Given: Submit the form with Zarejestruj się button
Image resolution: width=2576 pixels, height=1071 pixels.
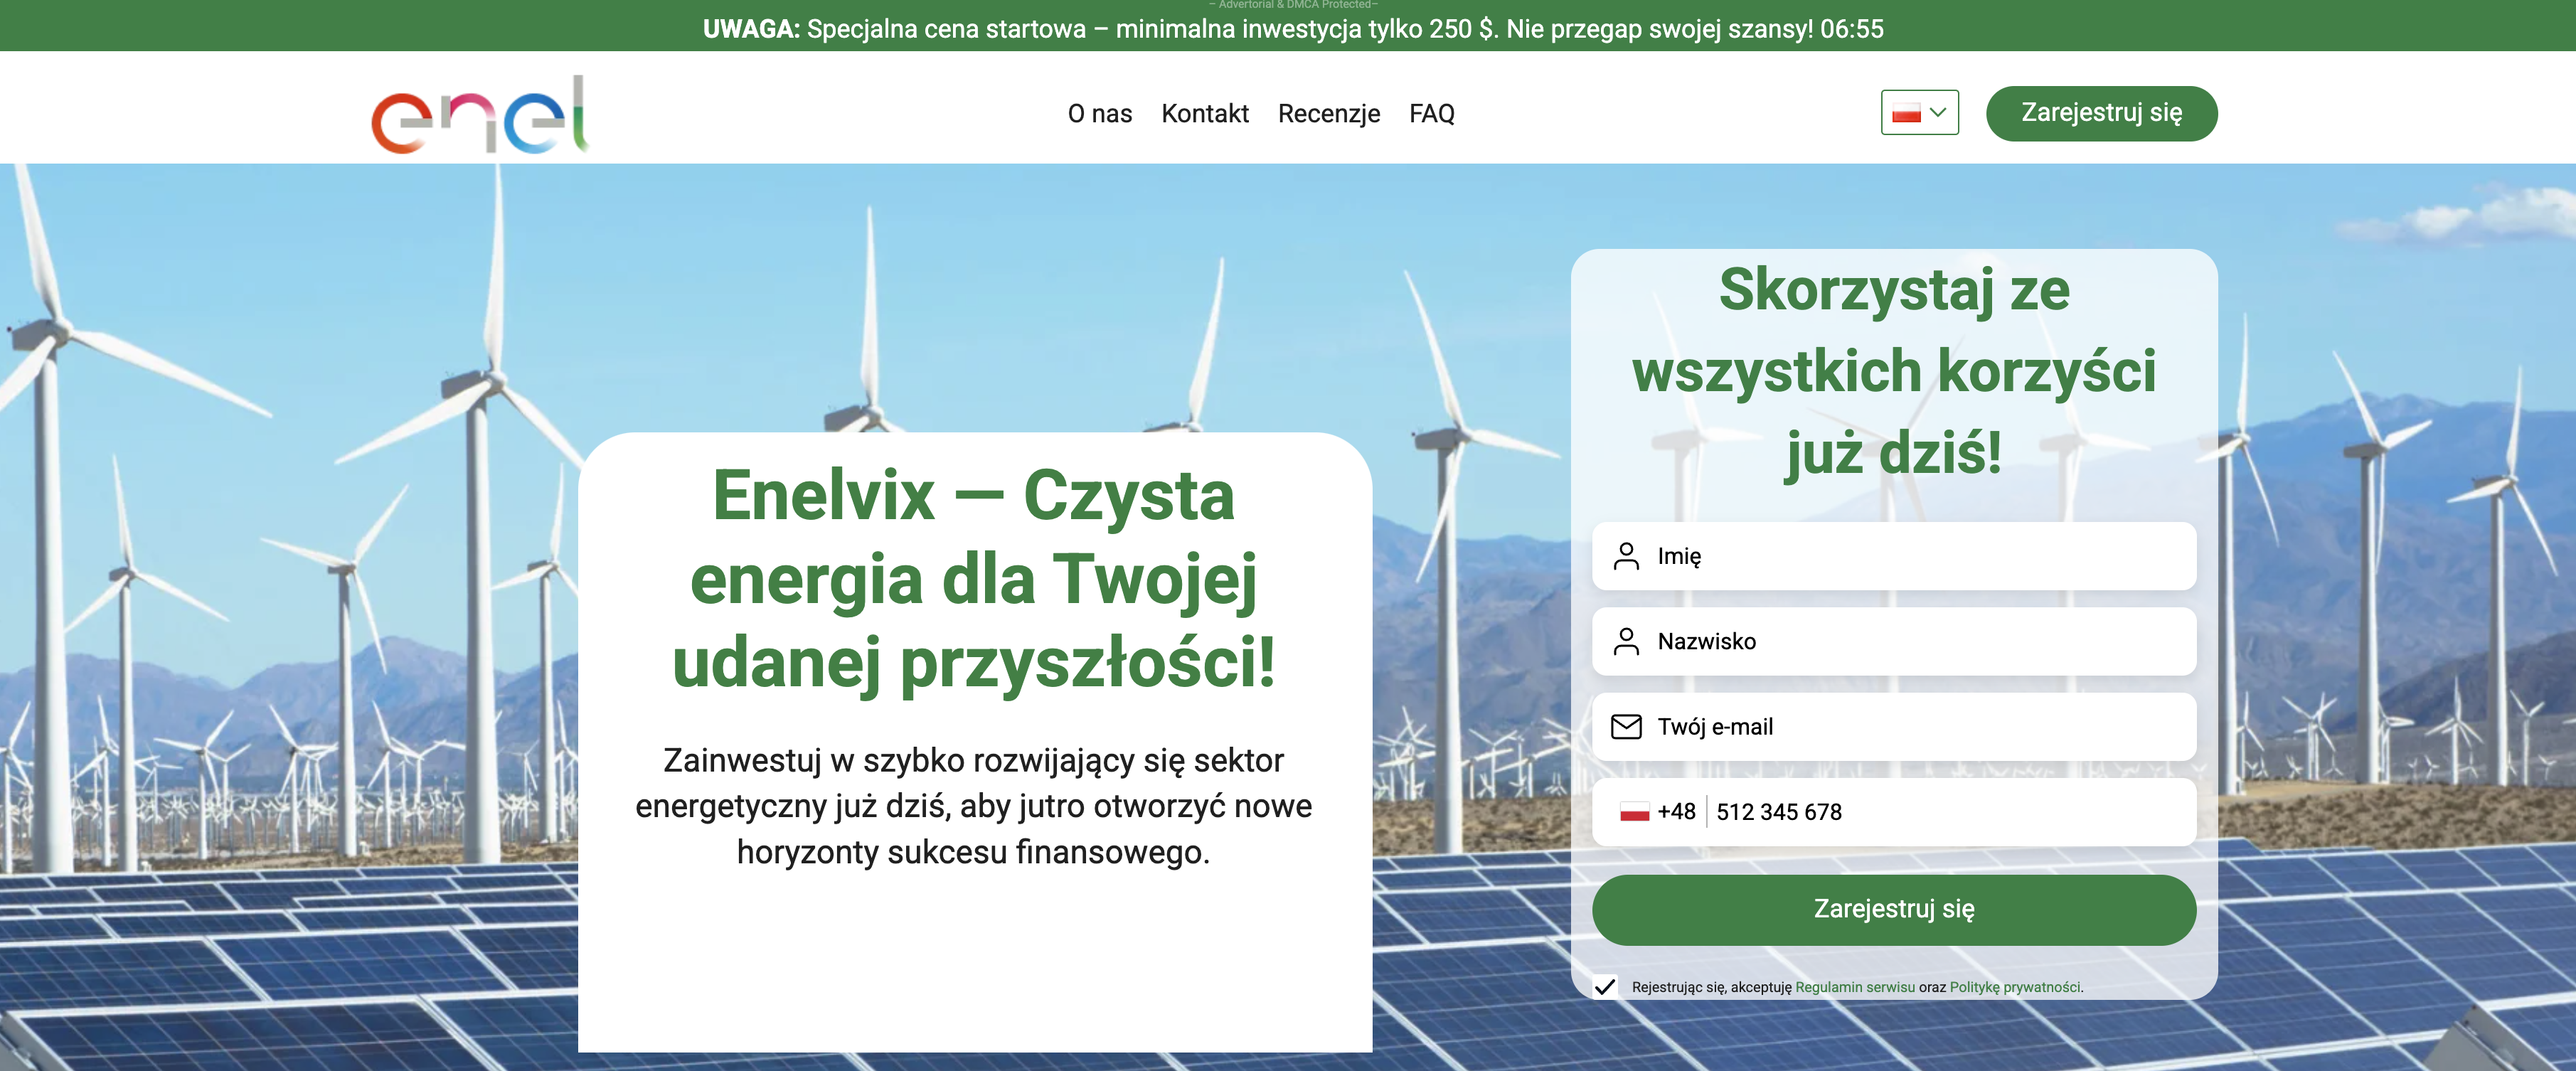Looking at the screenshot, I should tap(1893, 909).
